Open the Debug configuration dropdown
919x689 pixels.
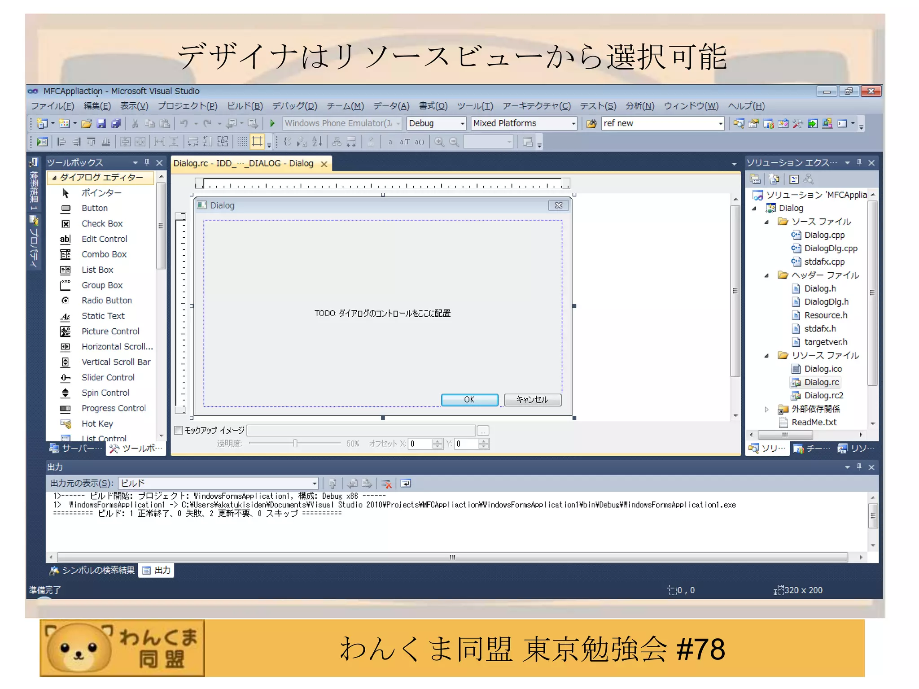tap(462, 123)
